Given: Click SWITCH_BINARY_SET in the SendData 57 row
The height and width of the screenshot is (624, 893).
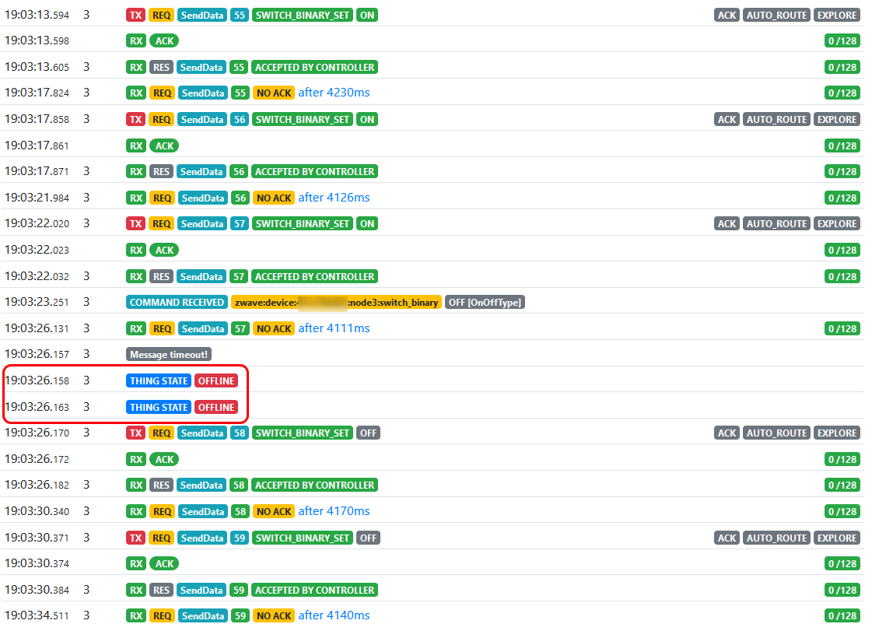Looking at the screenshot, I should coord(302,224).
